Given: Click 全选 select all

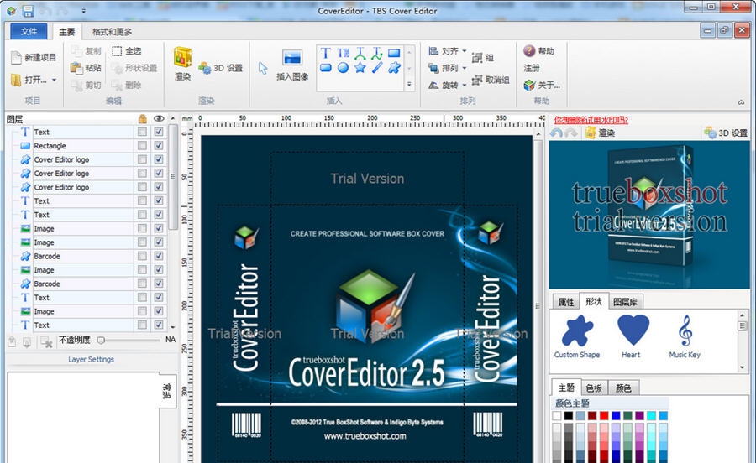Looking at the screenshot, I should coord(127,51).
